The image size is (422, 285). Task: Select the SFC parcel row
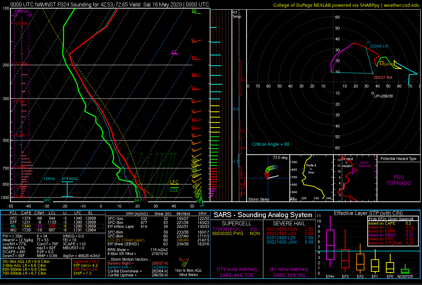point(53,218)
